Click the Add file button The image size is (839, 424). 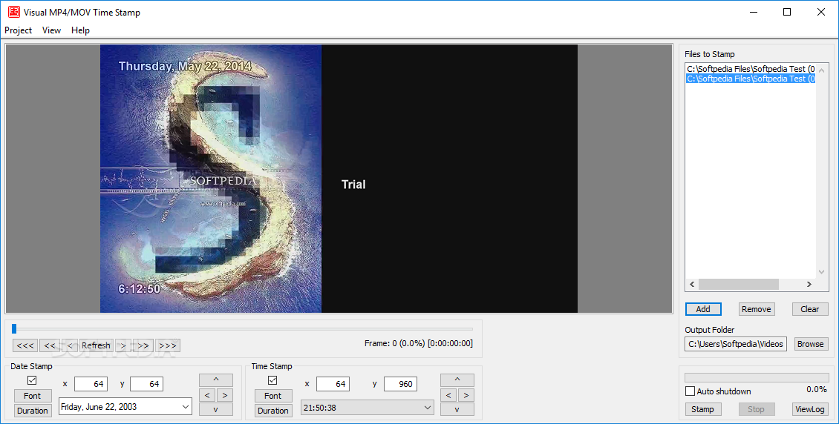pos(703,309)
